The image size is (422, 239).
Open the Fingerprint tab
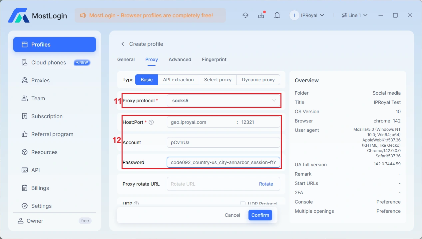(x=214, y=59)
